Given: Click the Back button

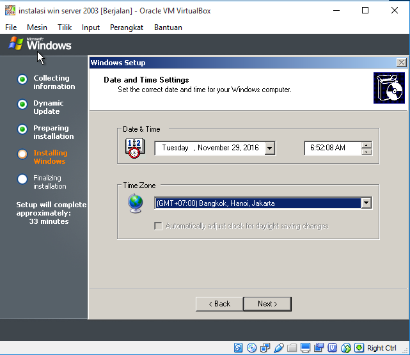Looking at the screenshot, I should point(219,304).
